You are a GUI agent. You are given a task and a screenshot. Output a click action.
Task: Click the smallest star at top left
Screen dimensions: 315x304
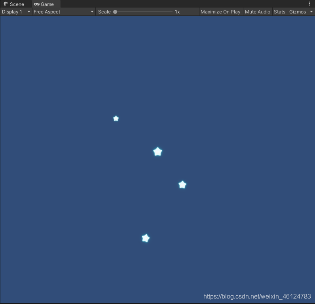(x=116, y=118)
